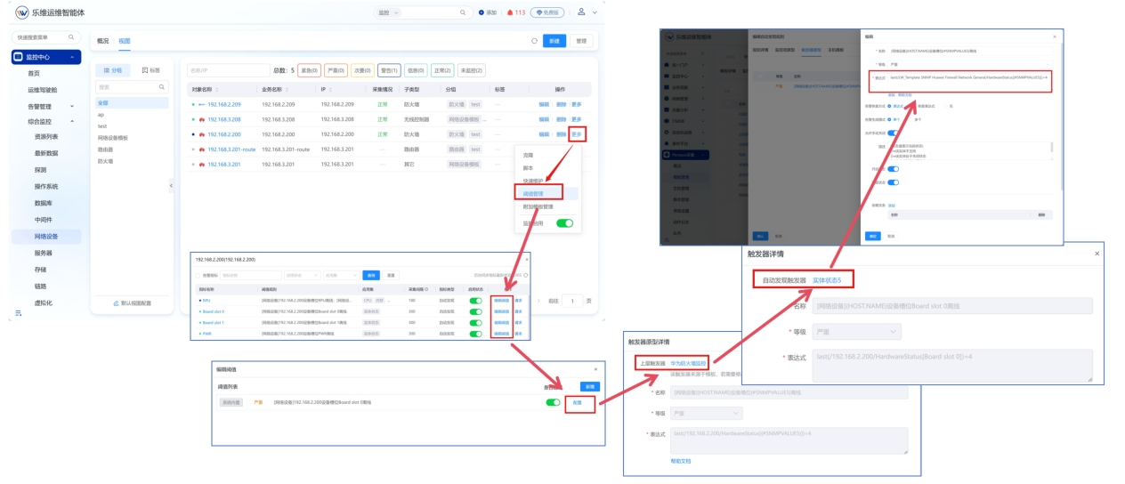Image resolution: width=1125 pixels, height=484 pixels.
Task: Open the 等级 dropdown in 触发器原型详情 dialog
Action: click(707, 413)
